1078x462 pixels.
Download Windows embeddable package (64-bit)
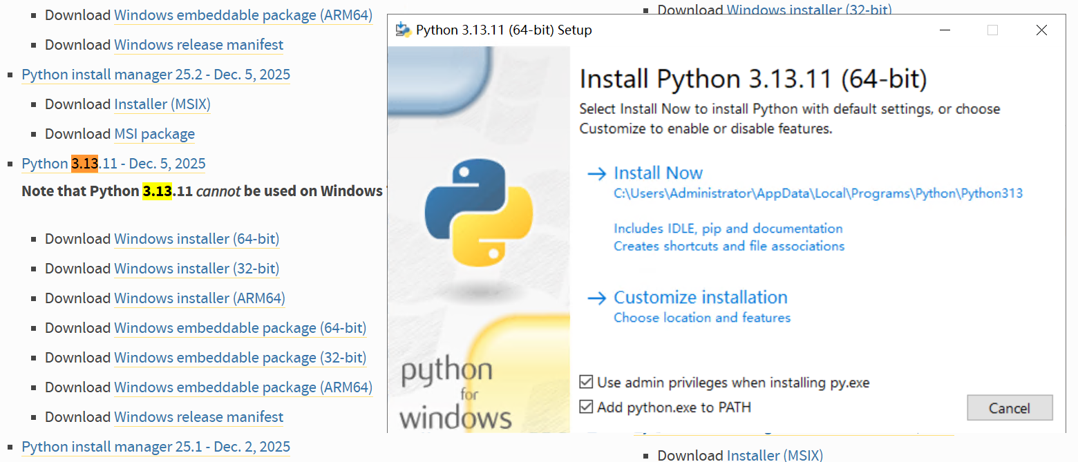coord(240,328)
